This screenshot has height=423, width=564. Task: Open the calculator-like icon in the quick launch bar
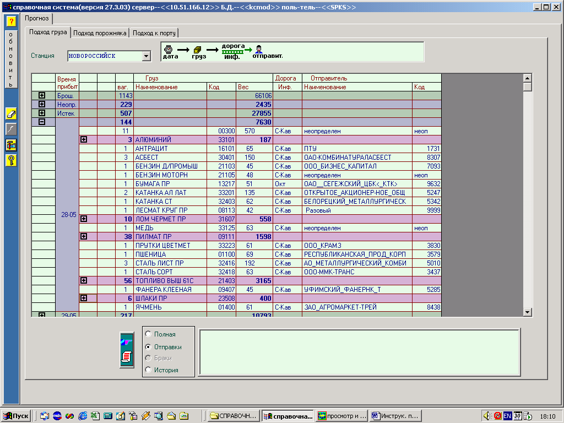(107, 416)
